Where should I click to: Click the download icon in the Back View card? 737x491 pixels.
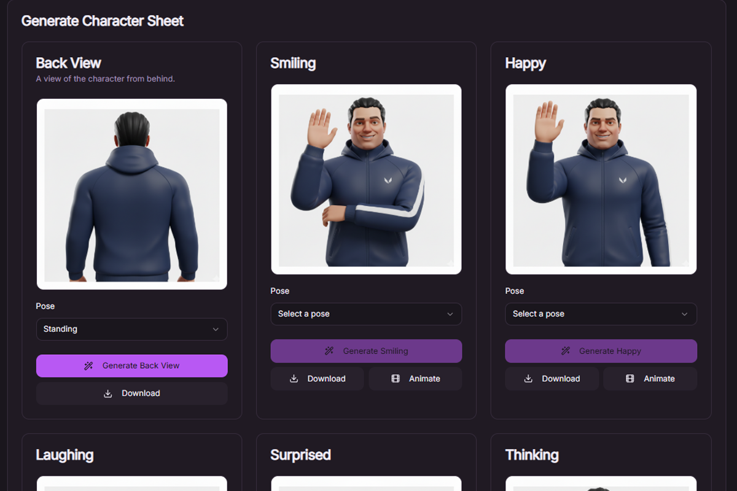108,393
